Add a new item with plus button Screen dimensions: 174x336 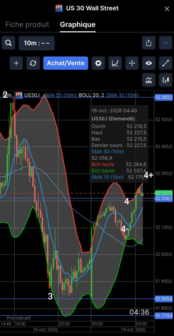(16, 63)
